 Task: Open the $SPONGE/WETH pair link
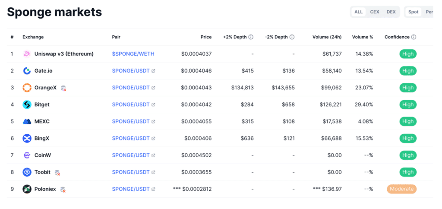[133, 54]
